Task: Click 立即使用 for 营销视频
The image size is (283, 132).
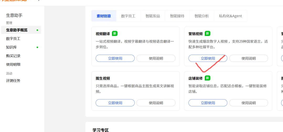Action: (x=208, y=58)
